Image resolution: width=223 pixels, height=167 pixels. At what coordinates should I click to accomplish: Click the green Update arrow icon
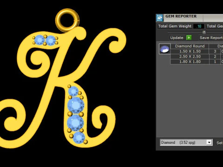[x=189, y=38]
